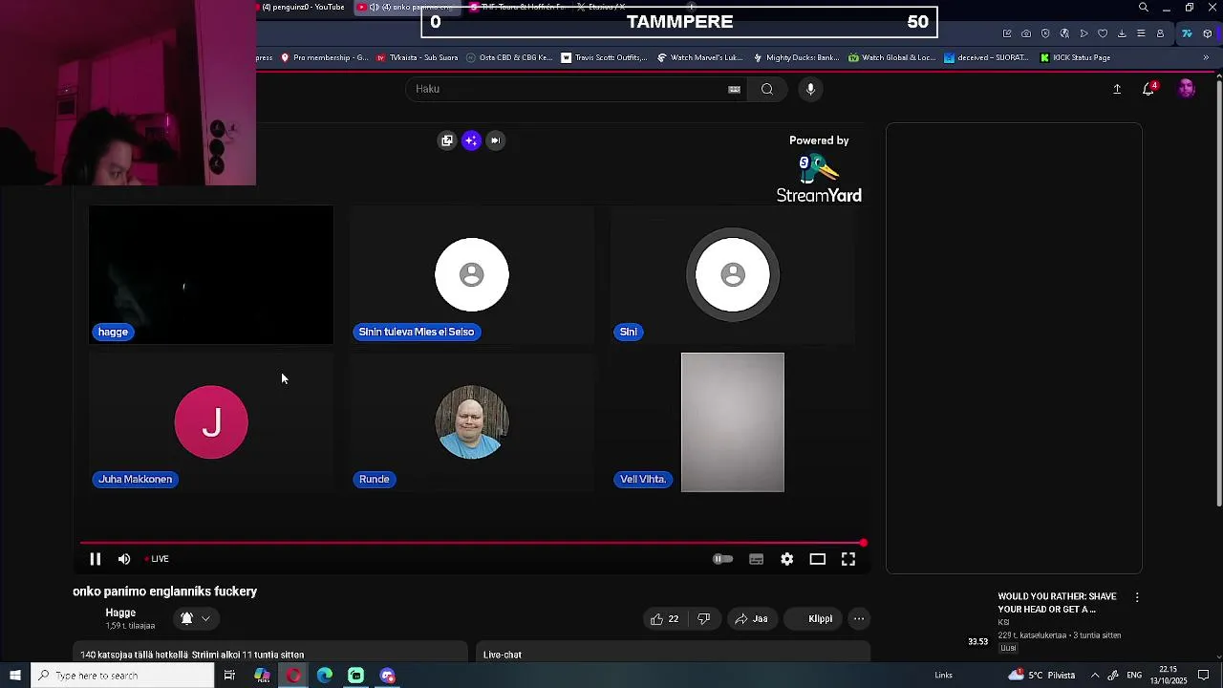Pause the live video playback
Screen dimensions: 1223x688
tap(95, 559)
